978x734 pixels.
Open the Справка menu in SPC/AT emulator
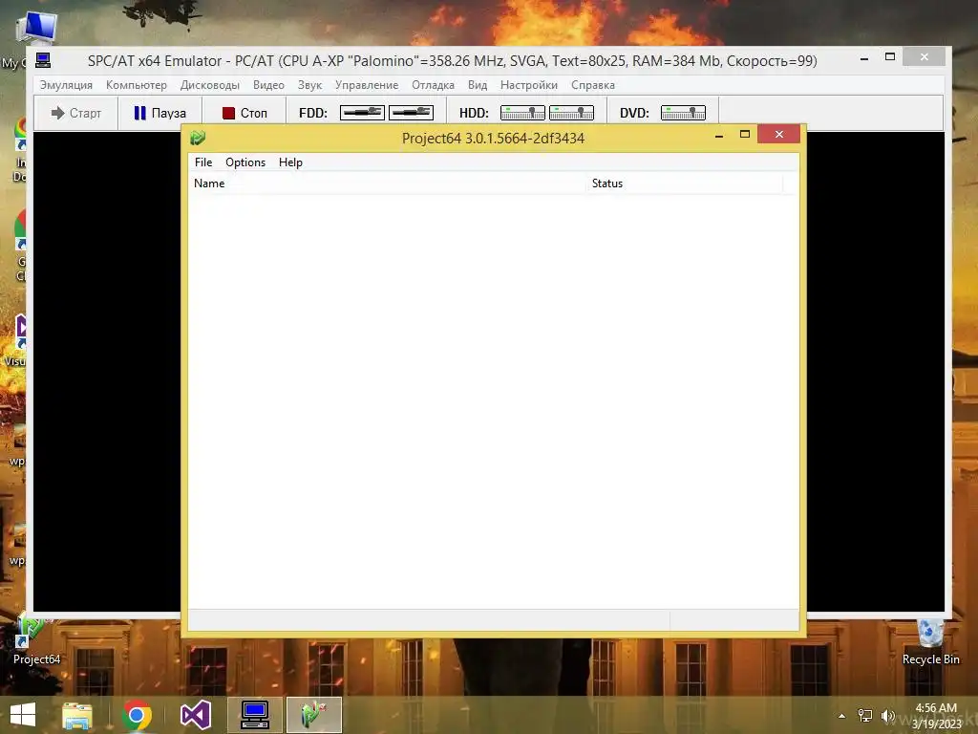pos(592,85)
